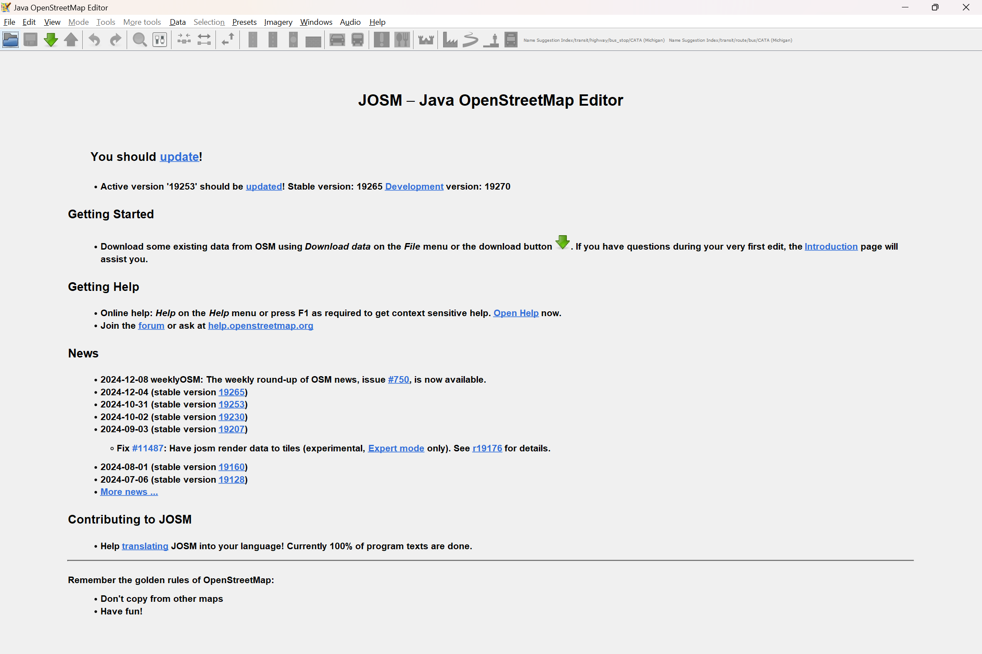Open the translating link

point(145,546)
